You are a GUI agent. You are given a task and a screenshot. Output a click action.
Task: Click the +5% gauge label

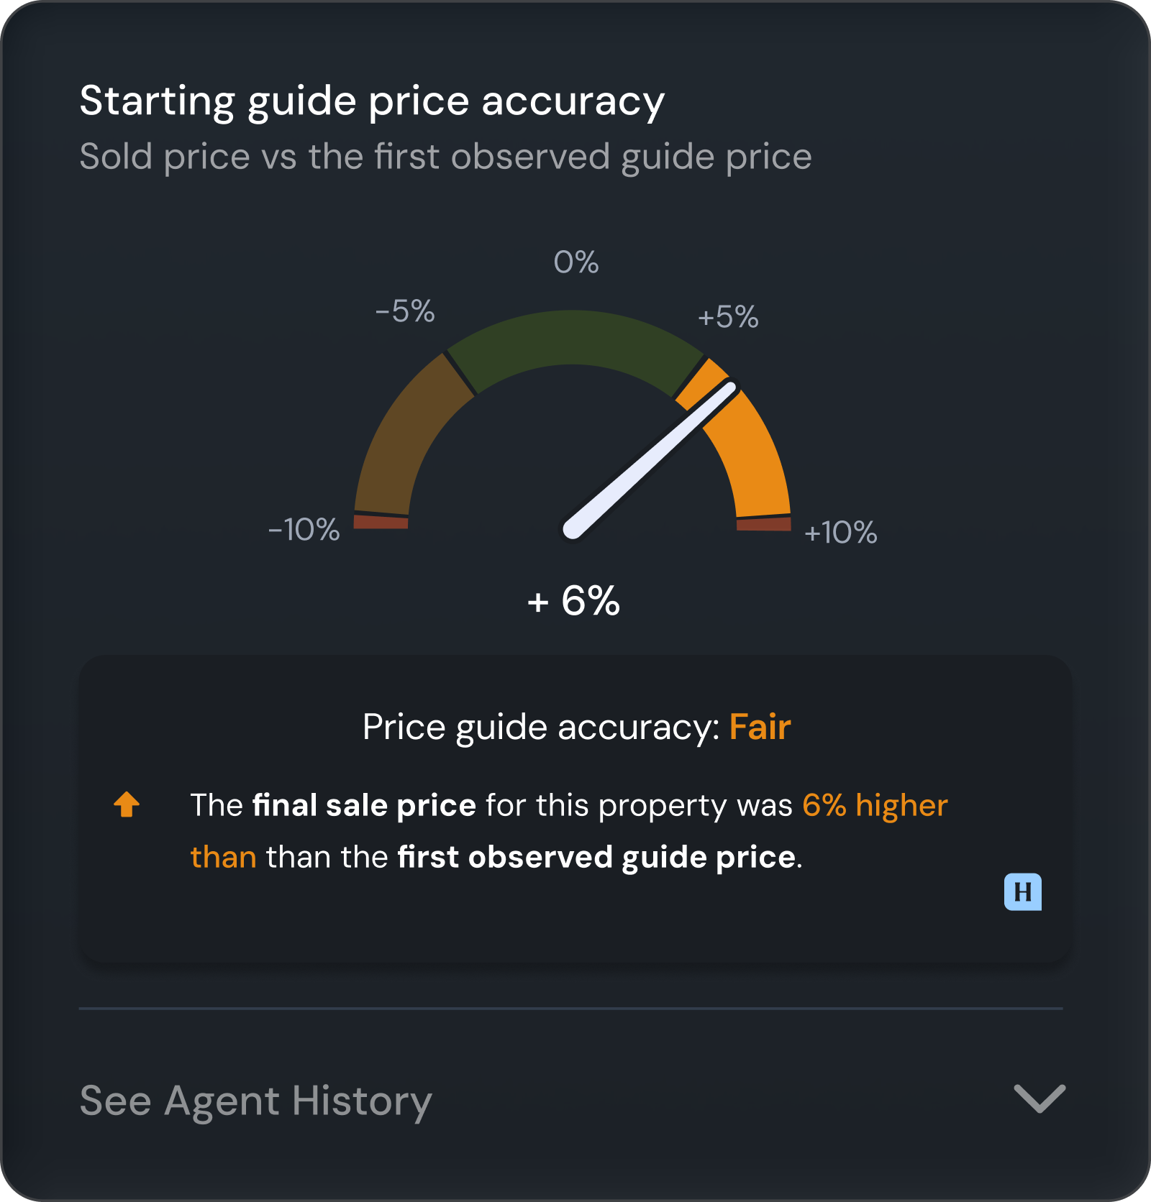pyautogui.click(x=729, y=315)
